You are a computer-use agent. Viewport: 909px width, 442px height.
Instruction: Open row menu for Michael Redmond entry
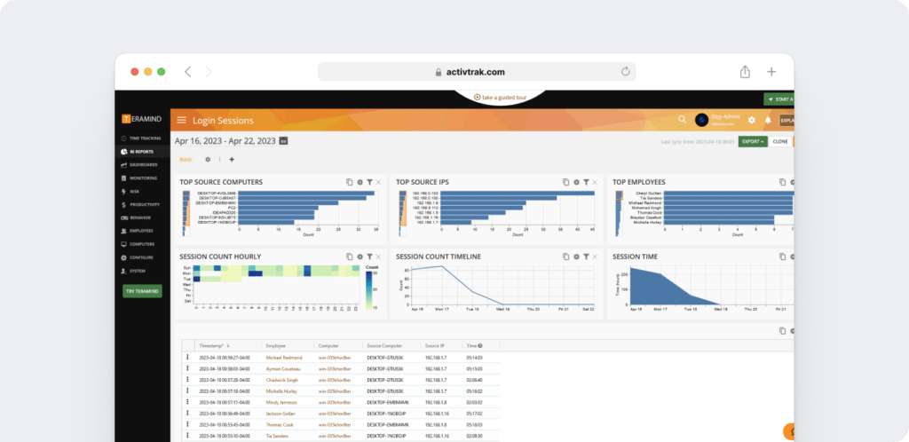tap(187, 356)
